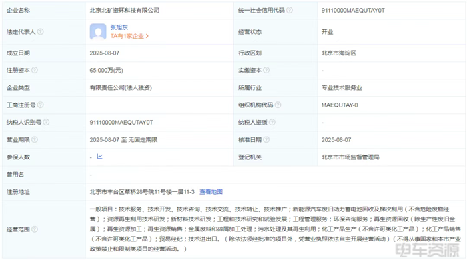Click help icon next to 经营范围
Screen dimensions: 467x260
35,229
